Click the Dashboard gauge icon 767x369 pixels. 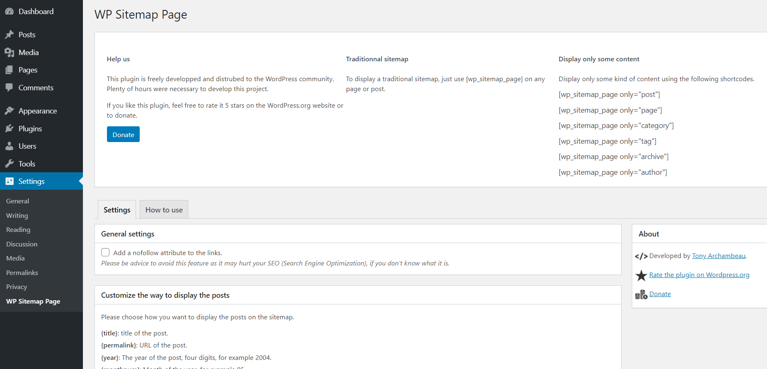[x=10, y=12]
